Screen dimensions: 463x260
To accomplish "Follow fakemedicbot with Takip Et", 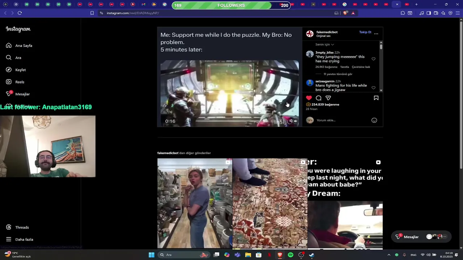I will (x=365, y=32).
